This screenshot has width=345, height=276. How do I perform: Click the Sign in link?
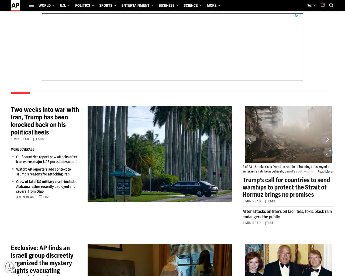[x=312, y=5]
